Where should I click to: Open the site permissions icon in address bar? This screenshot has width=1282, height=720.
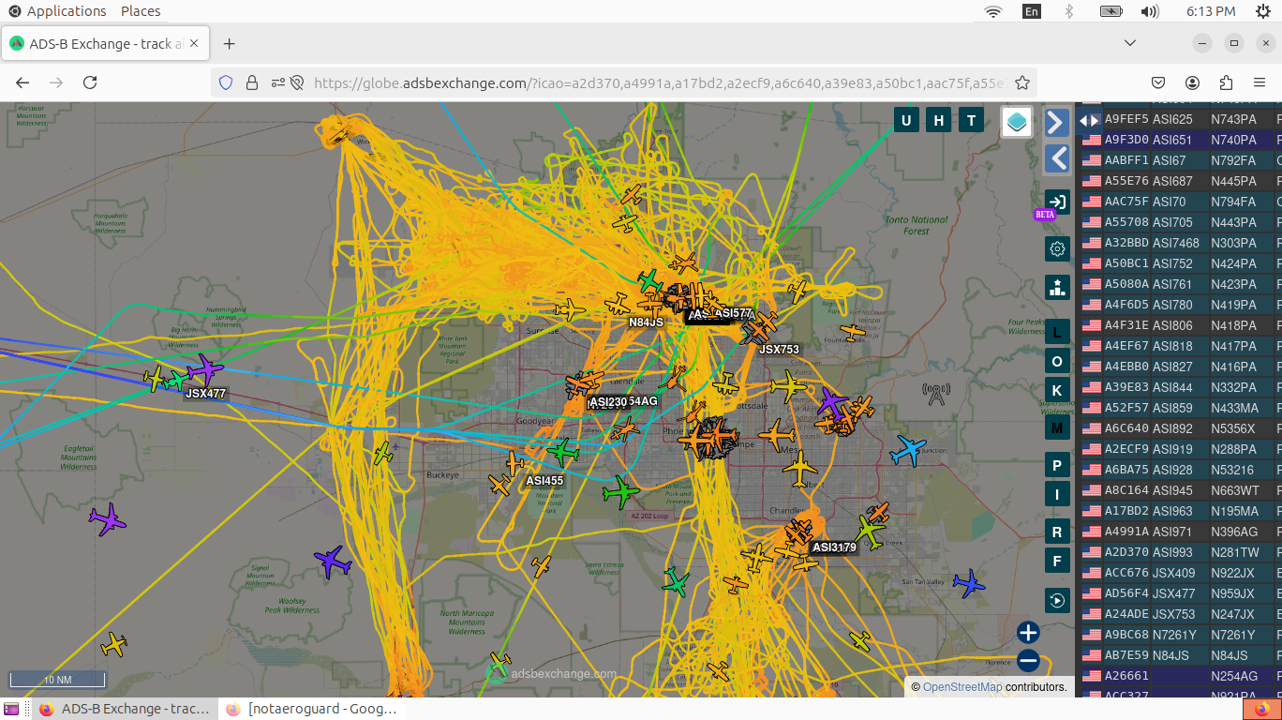coord(278,82)
